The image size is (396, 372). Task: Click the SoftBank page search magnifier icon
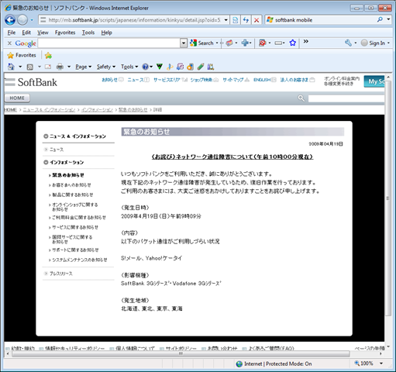pos(301,98)
